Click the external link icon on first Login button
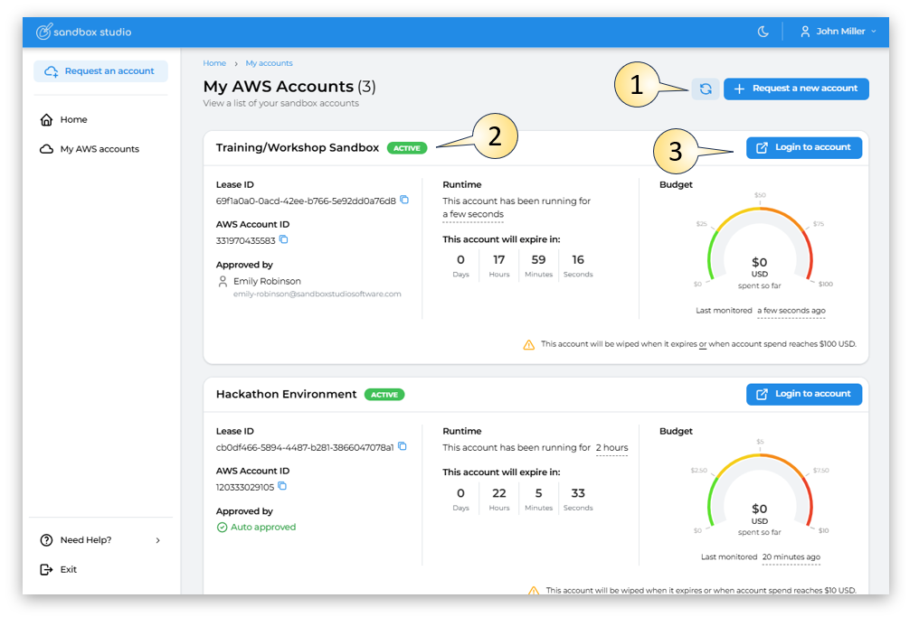The width and height of the screenshot is (919, 617). pos(762,148)
